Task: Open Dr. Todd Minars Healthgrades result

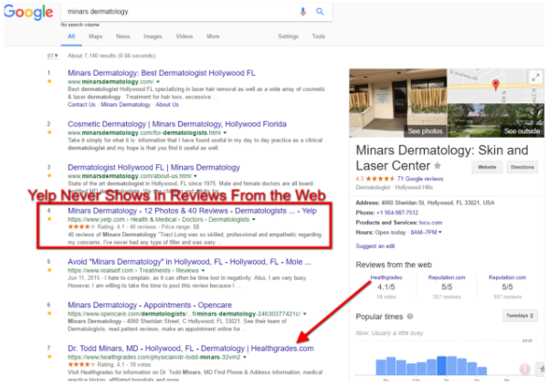Action: (x=191, y=349)
